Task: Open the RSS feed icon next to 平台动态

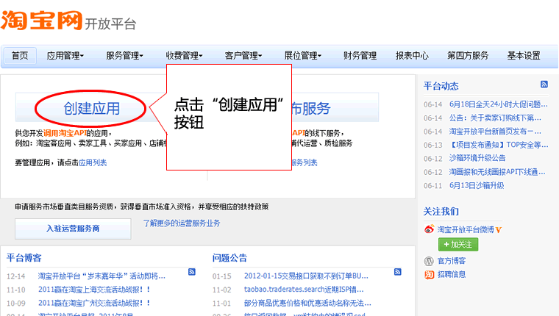Action: [544, 84]
